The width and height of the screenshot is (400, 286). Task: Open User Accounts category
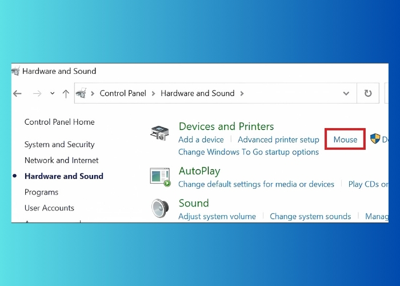click(49, 208)
